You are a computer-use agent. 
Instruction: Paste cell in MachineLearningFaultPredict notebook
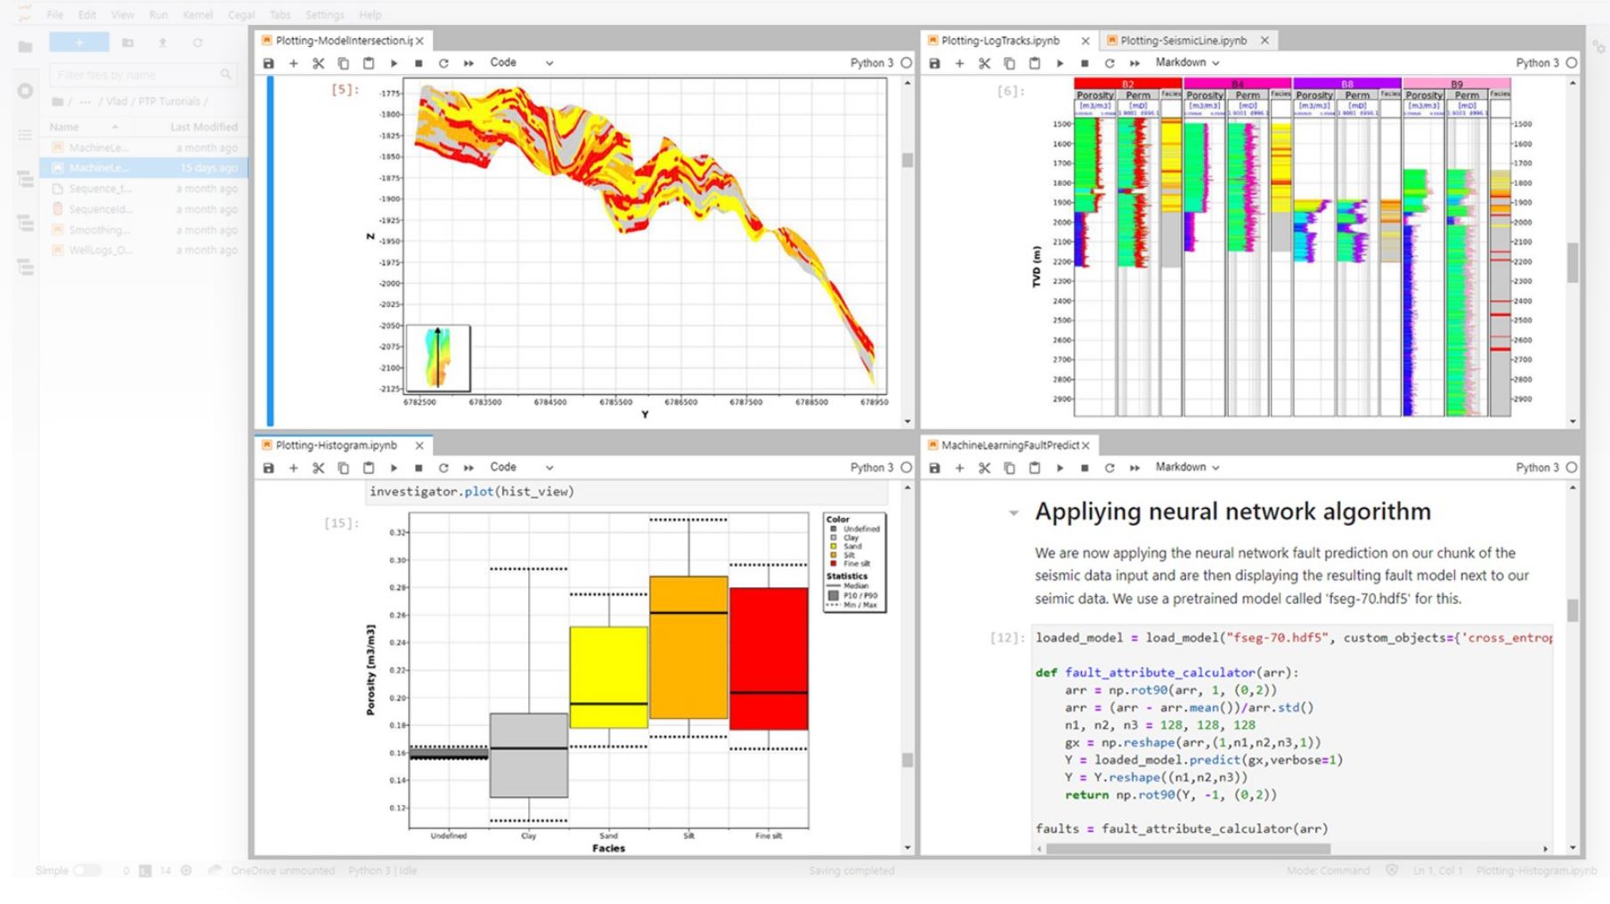coord(1035,468)
